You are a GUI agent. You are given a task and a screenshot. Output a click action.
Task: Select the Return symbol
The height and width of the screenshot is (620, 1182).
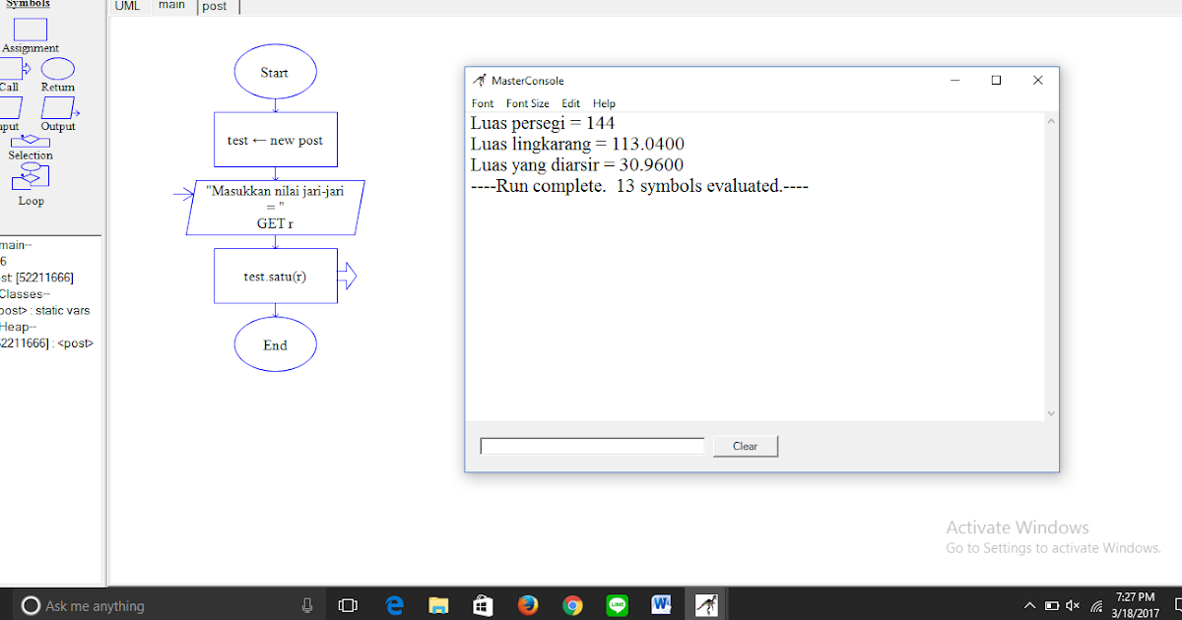pos(57,69)
